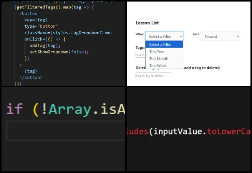Open the Filter dropdown box
Screen dimensions: 252x173
(x=161, y=37)
